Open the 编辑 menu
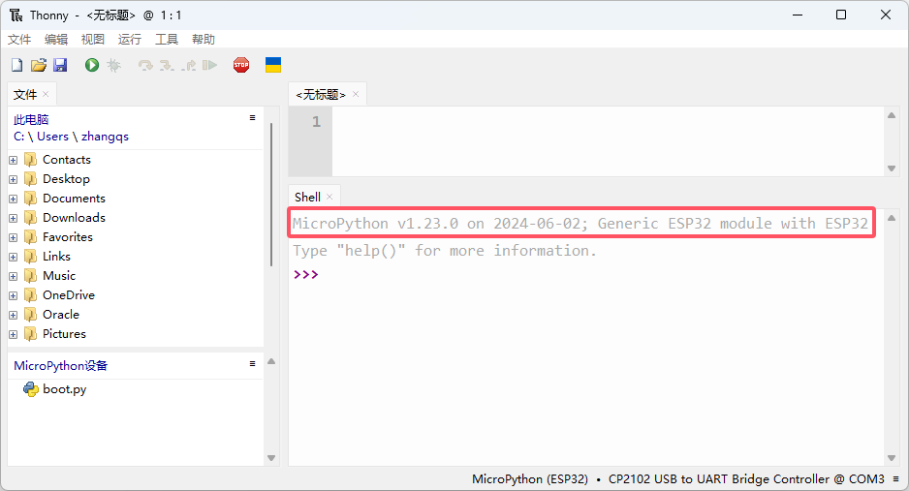 (55, 40)
